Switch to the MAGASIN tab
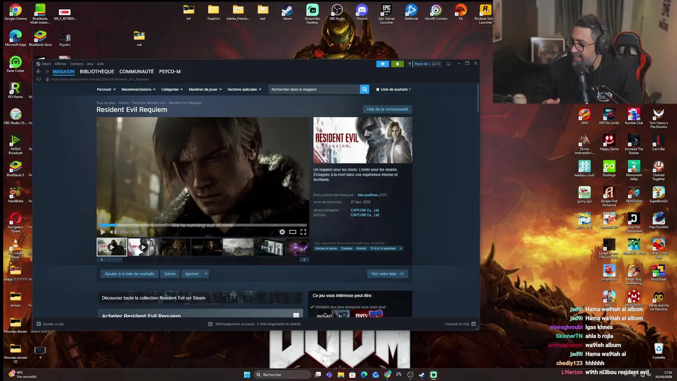This screenshot has width=677, height=381. 63,71
